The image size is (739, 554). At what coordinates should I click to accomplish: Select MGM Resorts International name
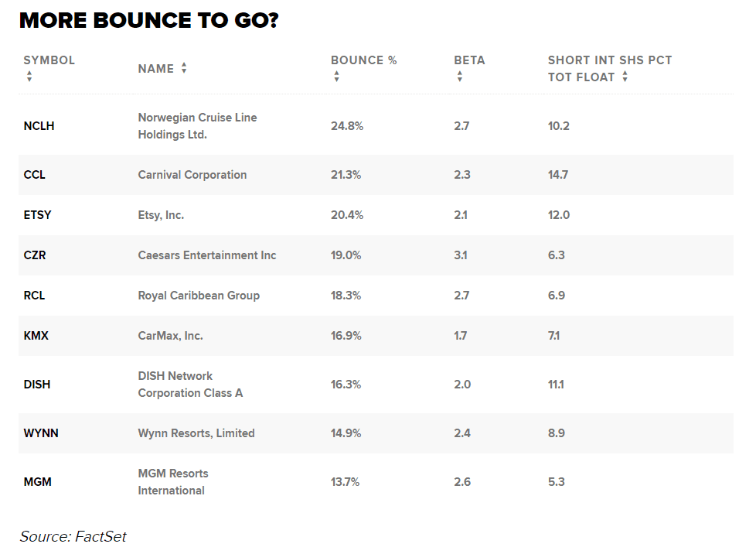173,481
